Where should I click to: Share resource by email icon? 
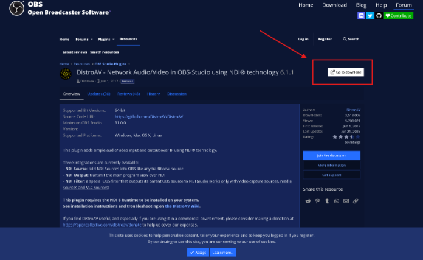346,201
